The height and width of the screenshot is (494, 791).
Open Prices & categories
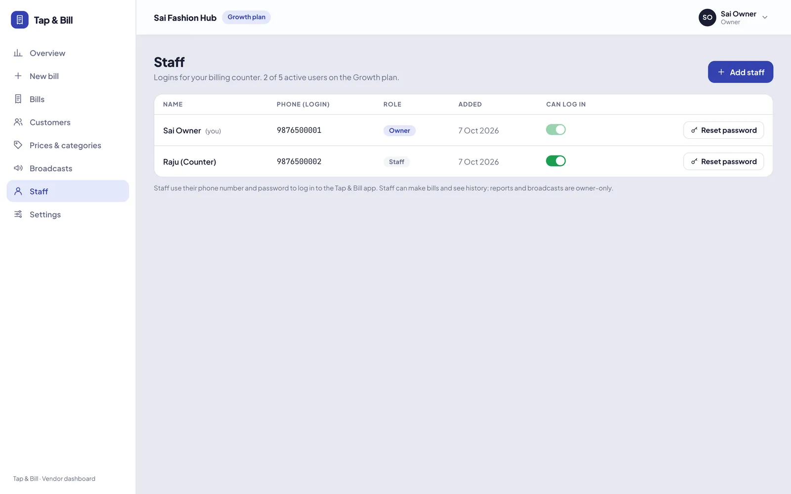point(68,145)
